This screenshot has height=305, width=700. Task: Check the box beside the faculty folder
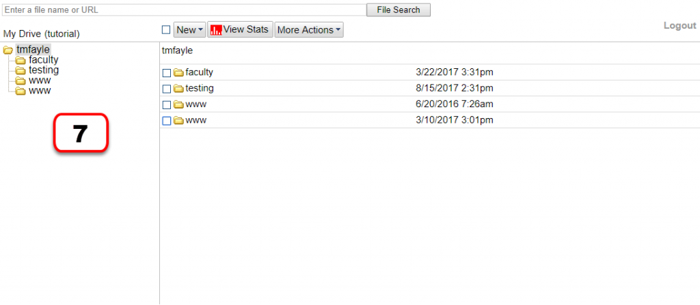(x=166, y=73)
